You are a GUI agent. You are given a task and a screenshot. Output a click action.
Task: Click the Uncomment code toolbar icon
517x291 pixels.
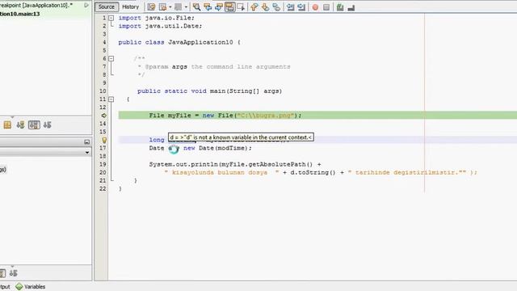coord(351,7)
